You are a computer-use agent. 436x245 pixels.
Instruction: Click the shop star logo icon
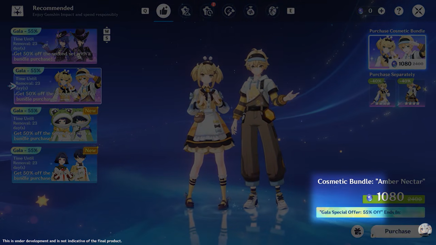[17, 11]
